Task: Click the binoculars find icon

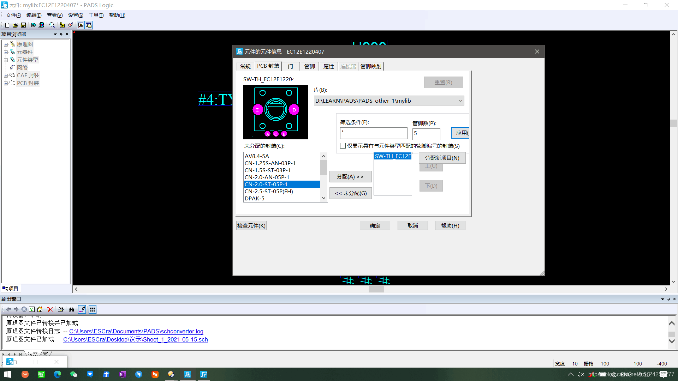Action: point(72,309)
